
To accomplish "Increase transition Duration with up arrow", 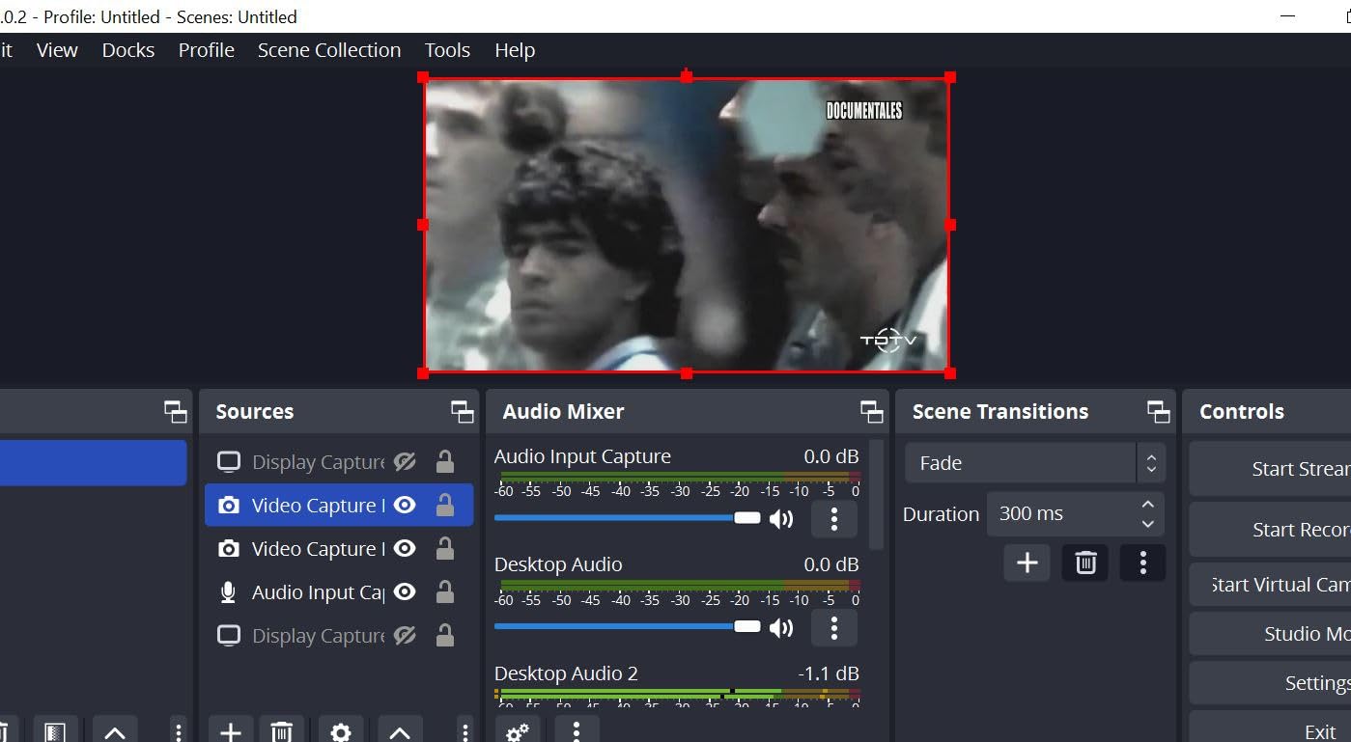I will click(1147, 504).
